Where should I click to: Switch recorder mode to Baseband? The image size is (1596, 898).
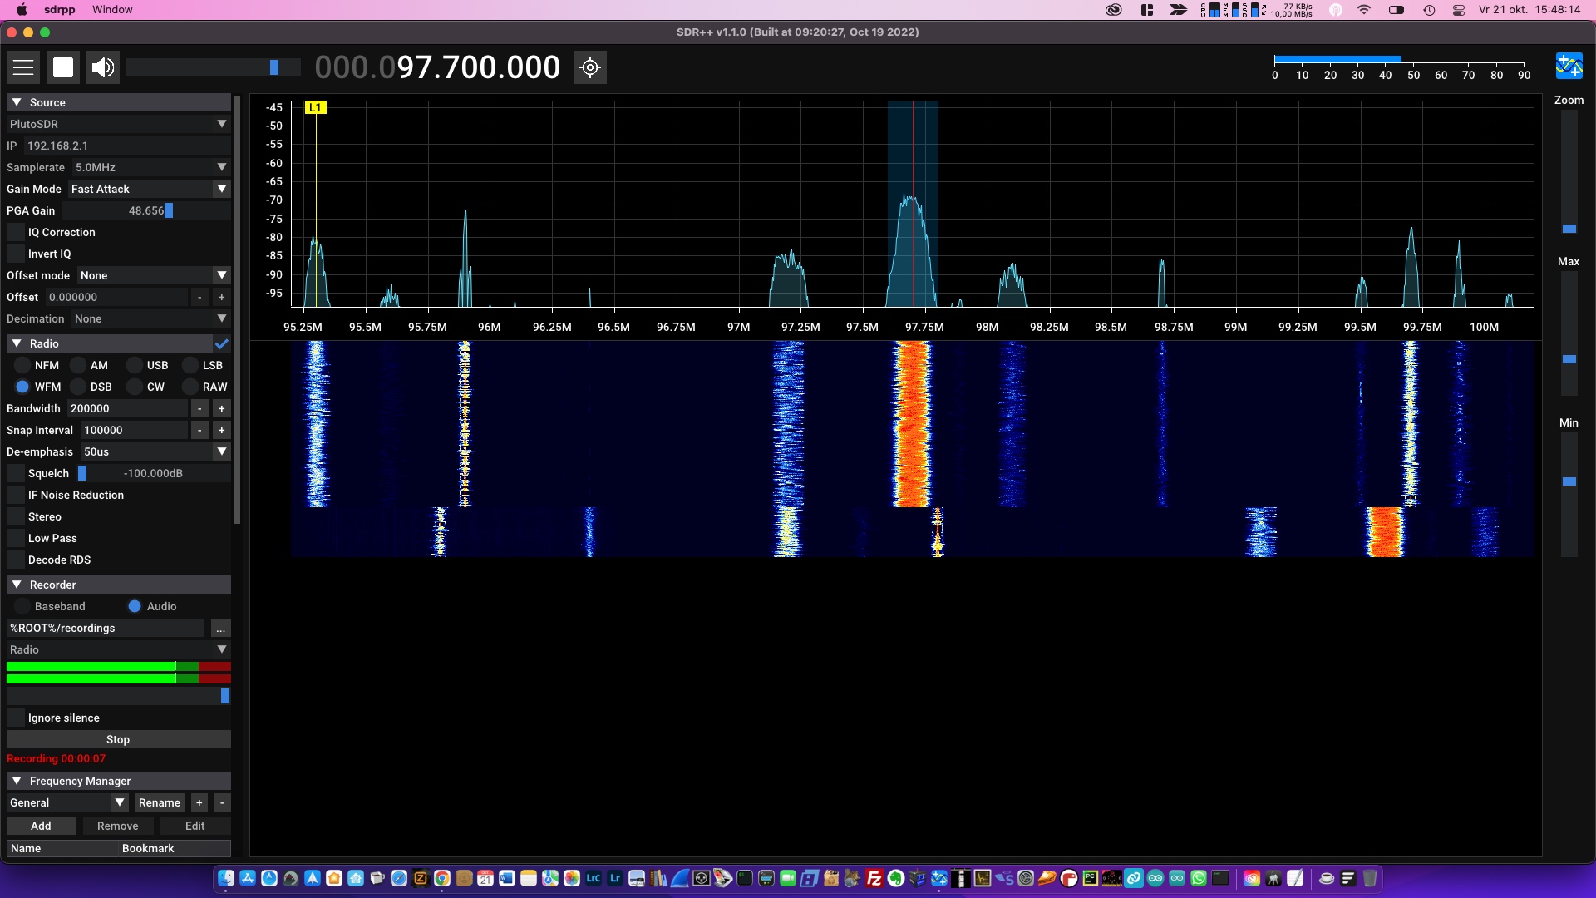[x=22, y=606]
